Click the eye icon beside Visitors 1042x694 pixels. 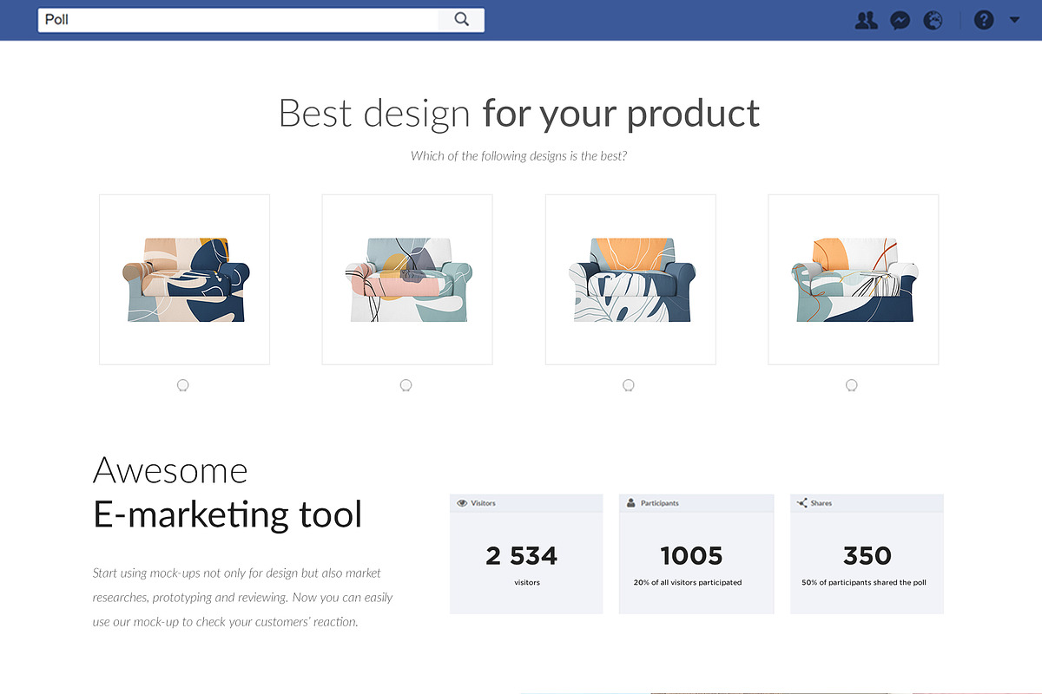[x=462, y=503]
